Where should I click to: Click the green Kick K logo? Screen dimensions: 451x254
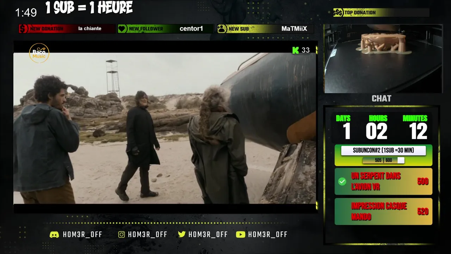pyautogui.click(x=296, y=50)
